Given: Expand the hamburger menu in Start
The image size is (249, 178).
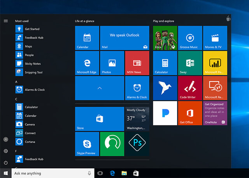Looking at the screenshot, I should point(6,21).
